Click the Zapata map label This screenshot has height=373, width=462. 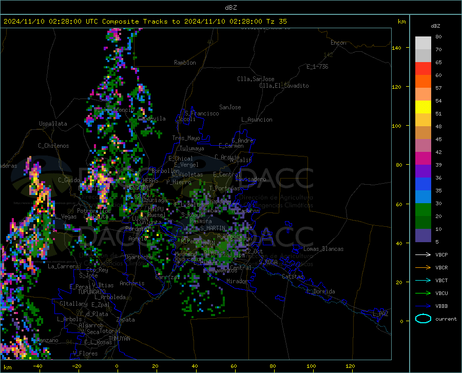(x=126, y=320)
